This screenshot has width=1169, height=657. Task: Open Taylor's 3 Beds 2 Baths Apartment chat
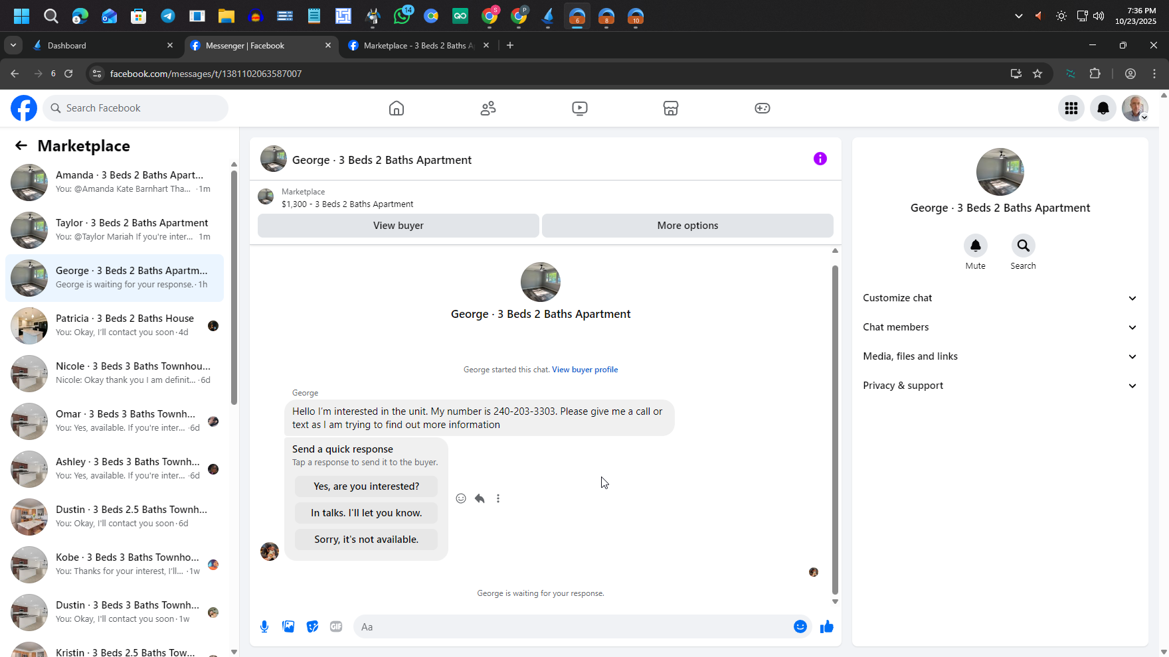point(114,230)
